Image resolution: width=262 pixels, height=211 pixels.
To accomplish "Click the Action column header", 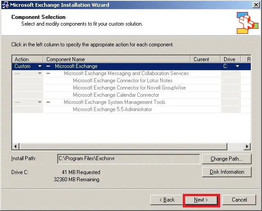I will click(27, 59).
